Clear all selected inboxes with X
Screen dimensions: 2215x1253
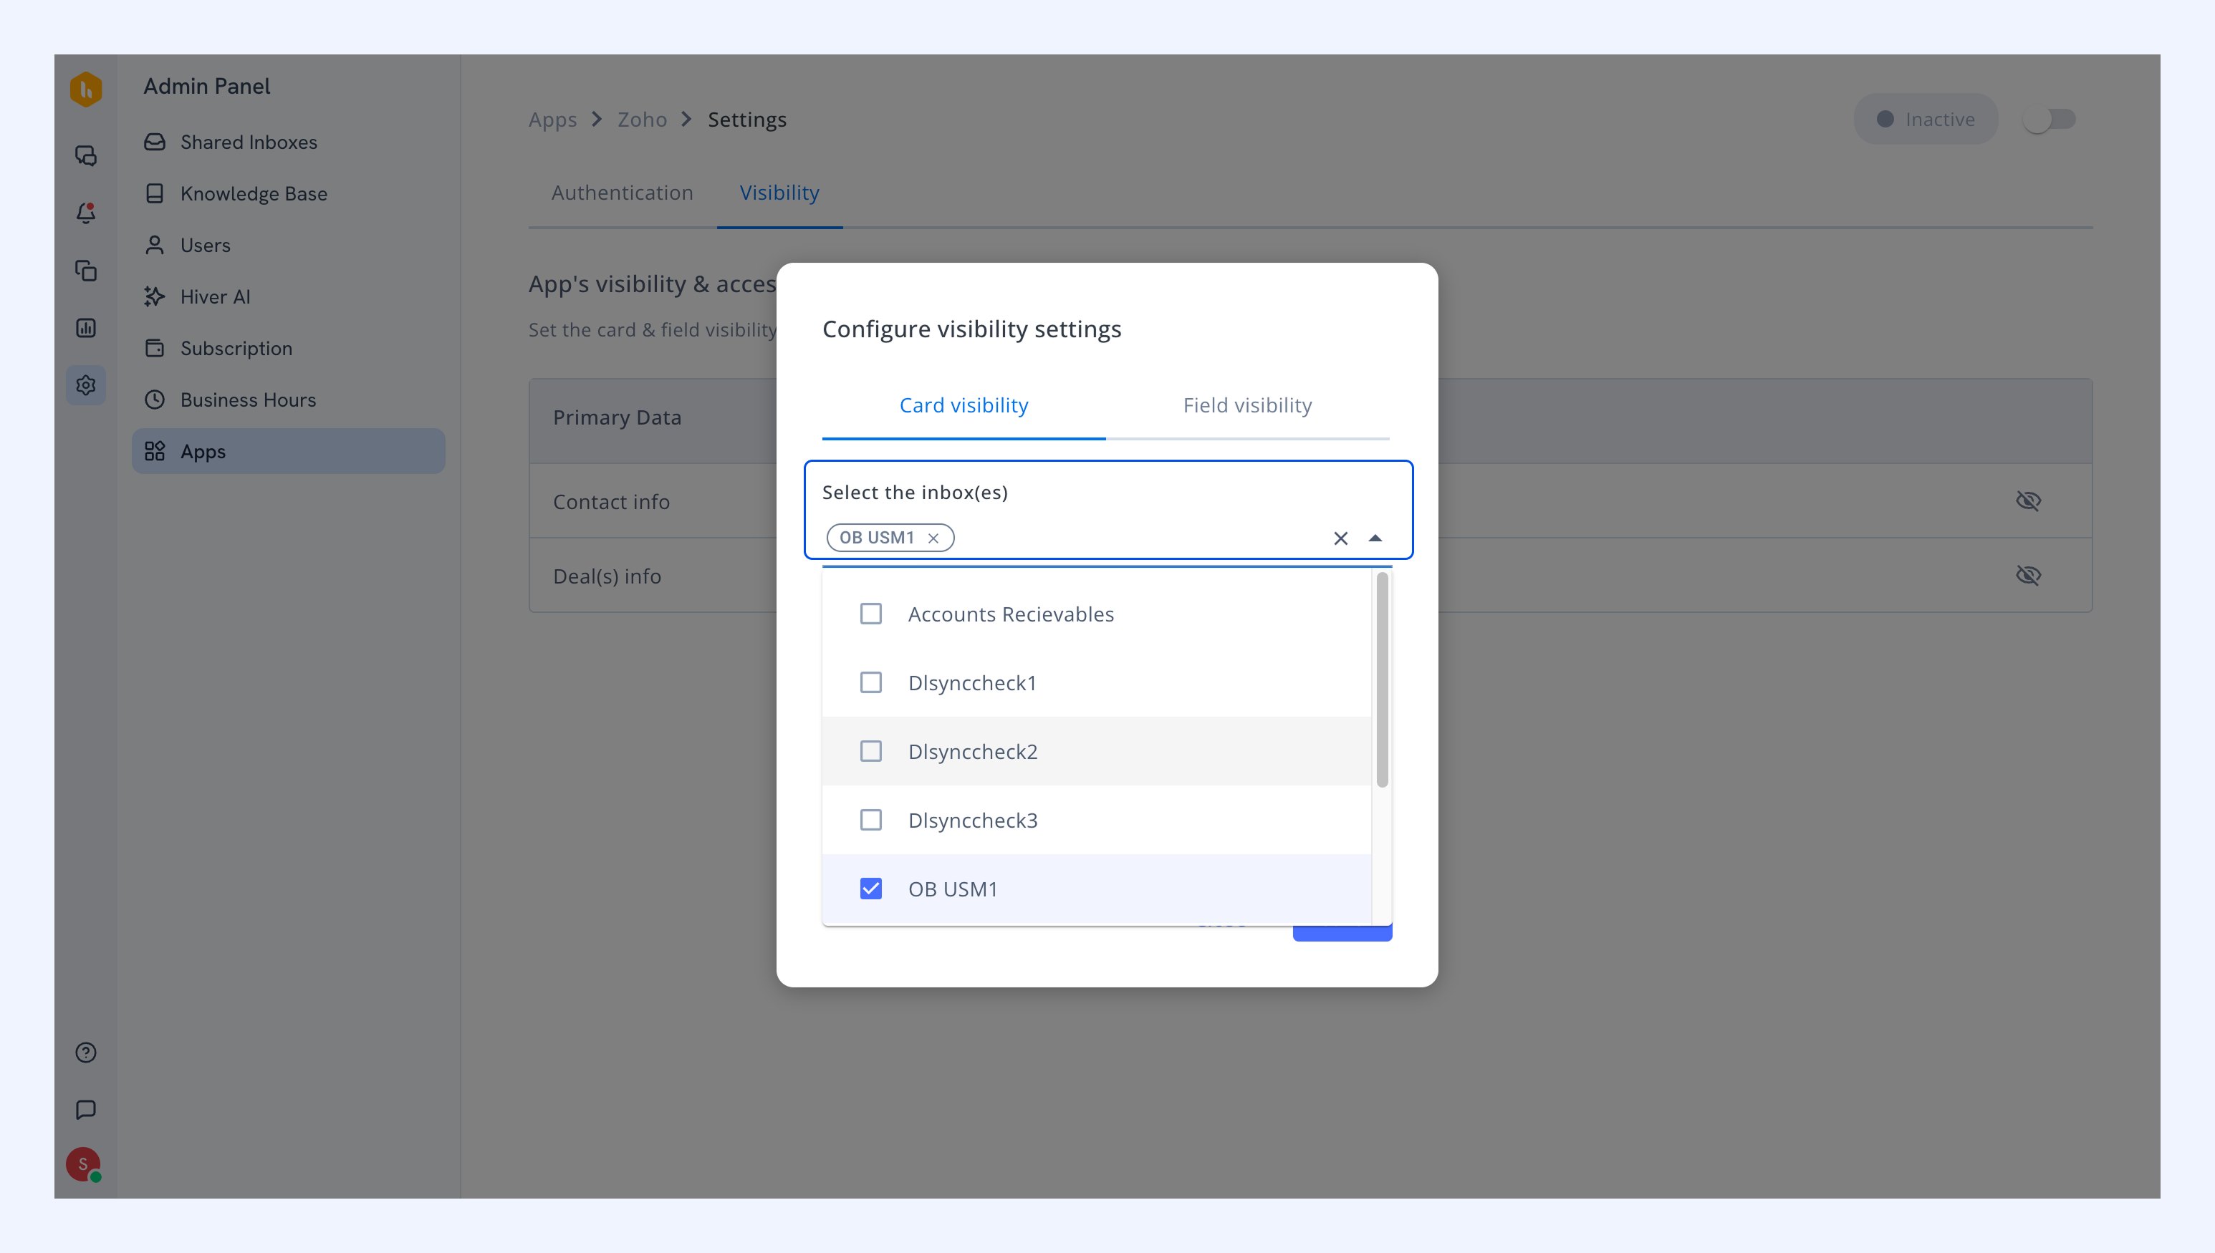point(1340,538)
